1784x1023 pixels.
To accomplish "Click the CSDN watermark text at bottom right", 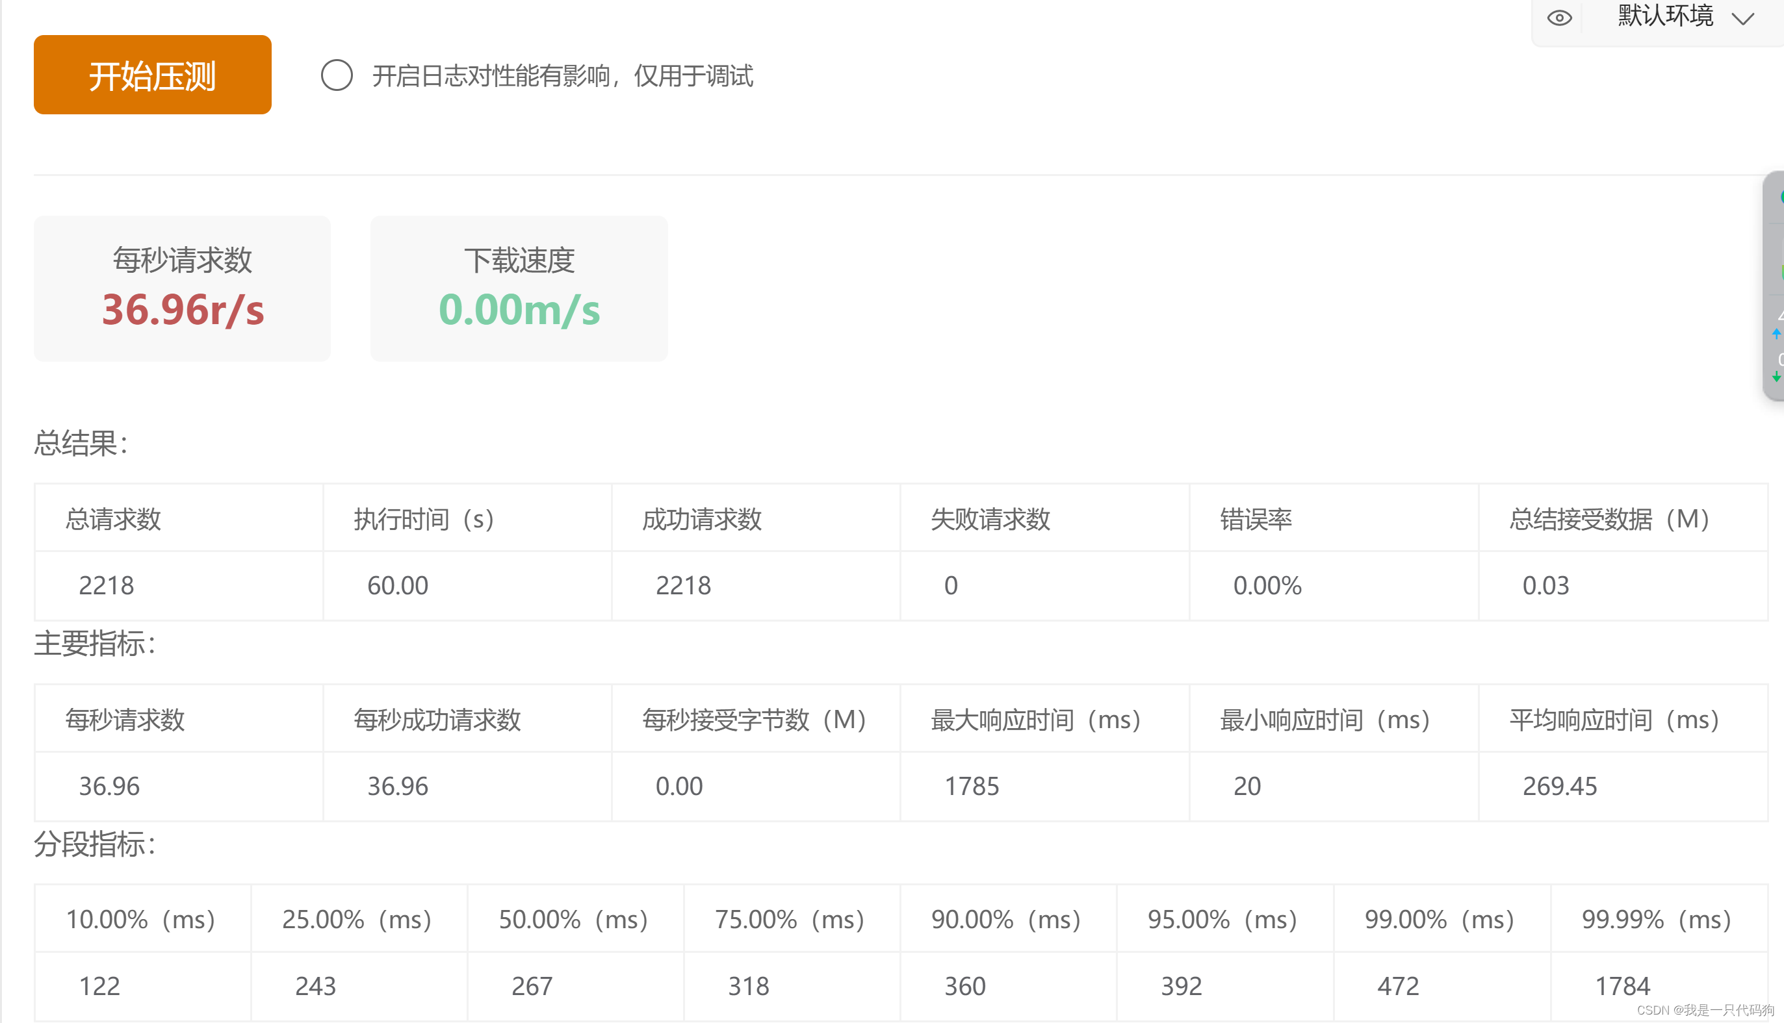I will point(1705,1009).
